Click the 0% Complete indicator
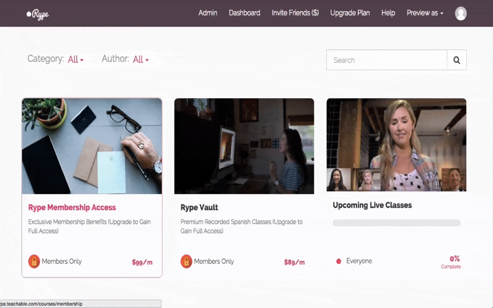 coord(451,262)
